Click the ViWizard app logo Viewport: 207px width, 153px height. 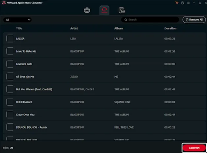(4, 3)
